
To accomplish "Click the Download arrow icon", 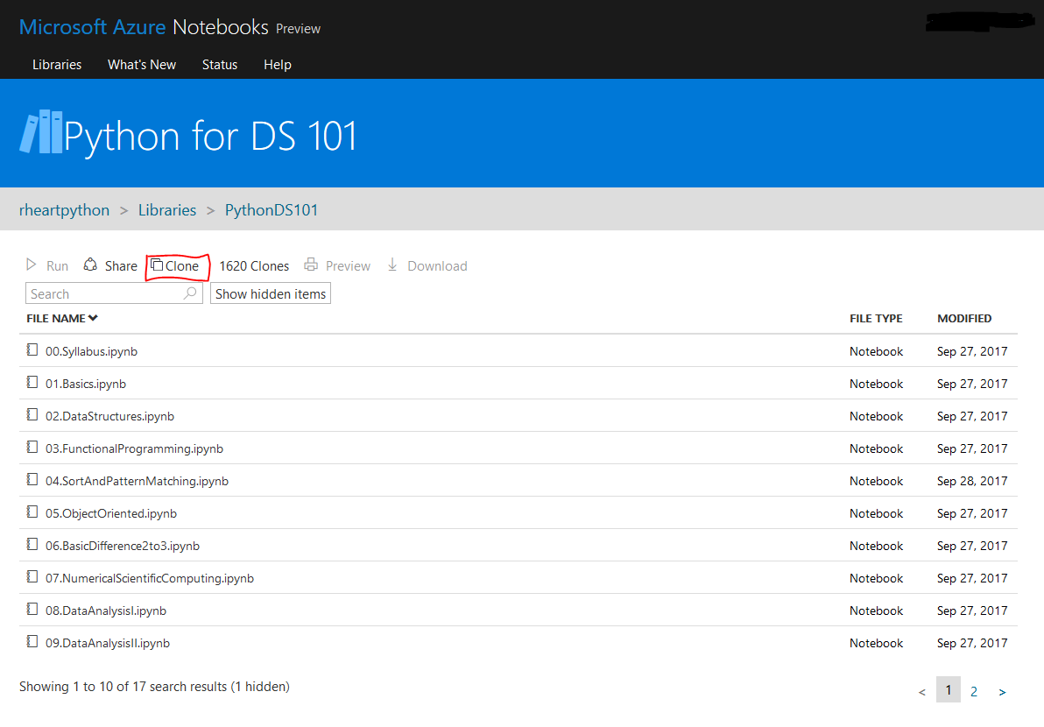I will tap(392, 265).
